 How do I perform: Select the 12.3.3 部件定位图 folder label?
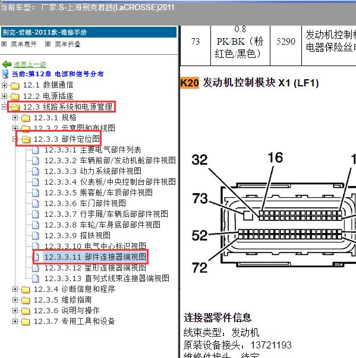(67, 139)
